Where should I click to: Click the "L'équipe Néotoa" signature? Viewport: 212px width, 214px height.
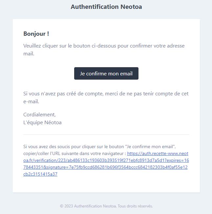click(x=42, y=122)
